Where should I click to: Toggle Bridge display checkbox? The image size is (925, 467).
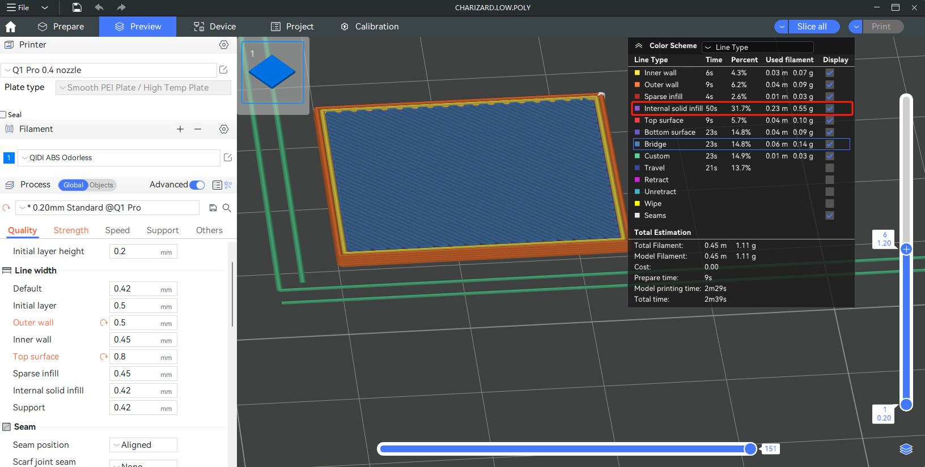(830, 144)
